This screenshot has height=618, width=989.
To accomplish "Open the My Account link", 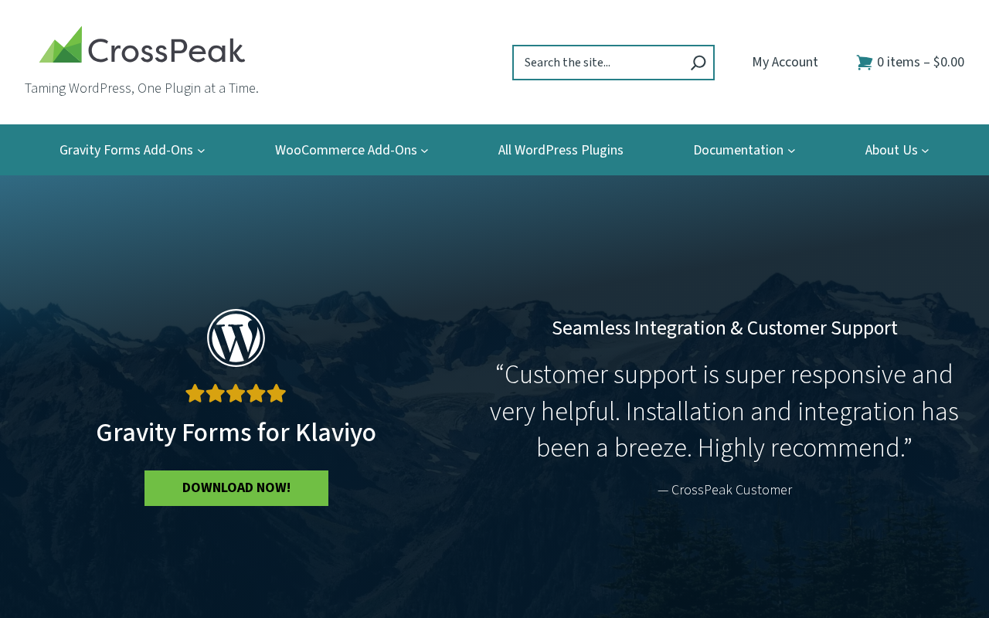I will click(x=785, y=62).
